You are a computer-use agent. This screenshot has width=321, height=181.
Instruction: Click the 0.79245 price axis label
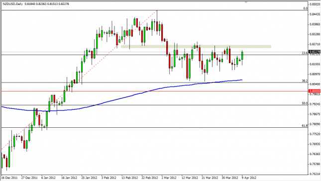tap(315, 104)
